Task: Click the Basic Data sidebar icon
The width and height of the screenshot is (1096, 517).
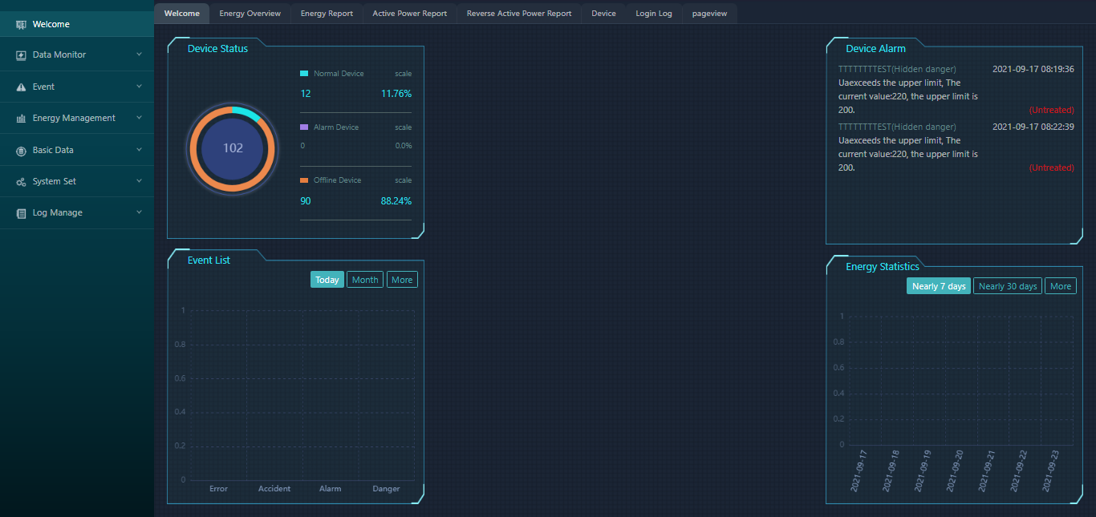Action: 21,150
